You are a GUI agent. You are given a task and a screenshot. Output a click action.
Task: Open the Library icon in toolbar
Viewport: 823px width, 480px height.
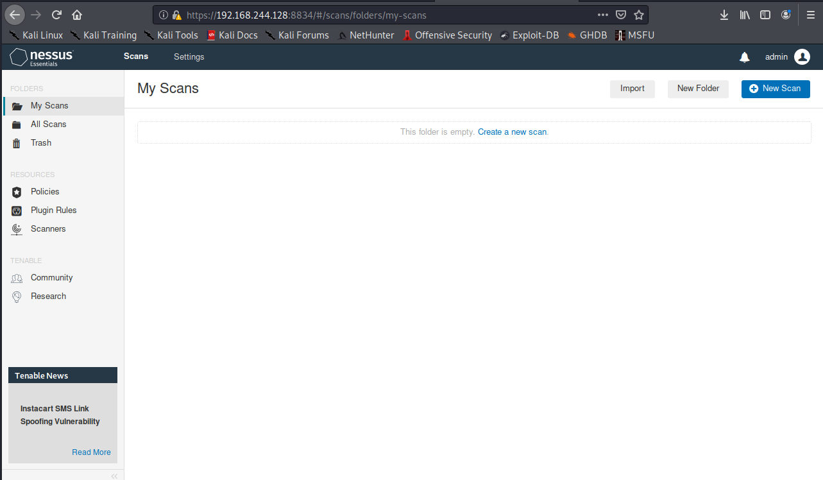(x=745, y=15)
